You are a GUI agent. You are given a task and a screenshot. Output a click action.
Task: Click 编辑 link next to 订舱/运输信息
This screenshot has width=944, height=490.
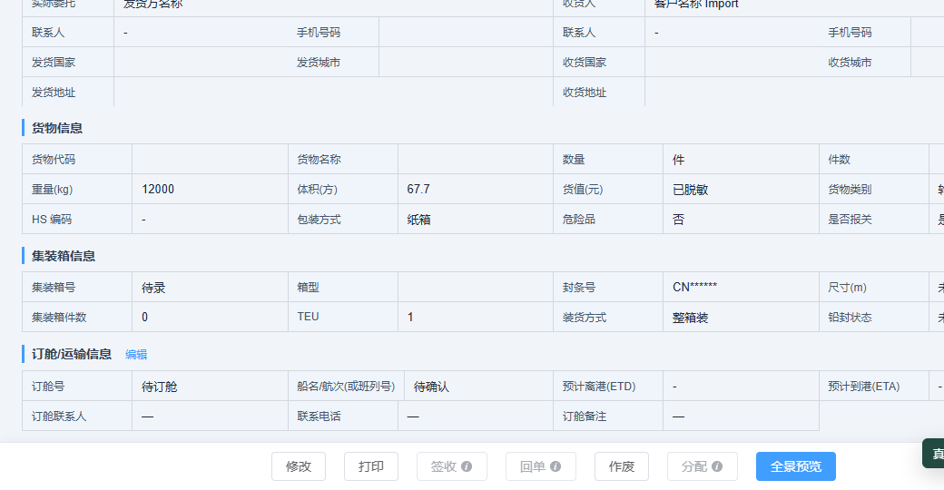136,355
